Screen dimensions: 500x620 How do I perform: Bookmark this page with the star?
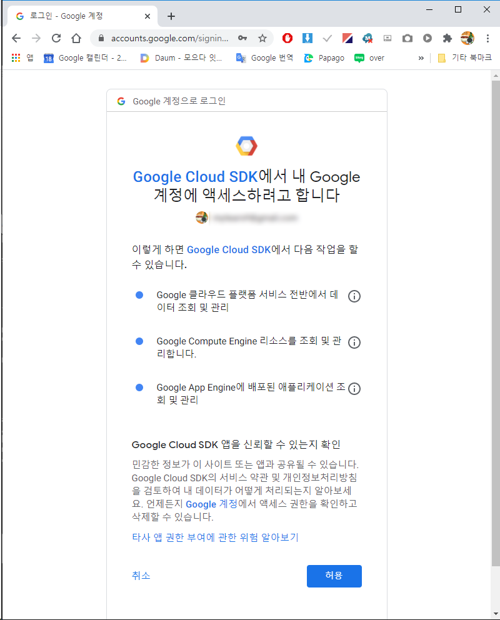[262, 38]
